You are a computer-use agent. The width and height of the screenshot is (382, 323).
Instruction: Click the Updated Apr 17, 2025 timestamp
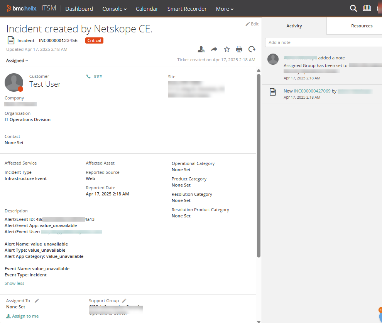coord(37,49)
